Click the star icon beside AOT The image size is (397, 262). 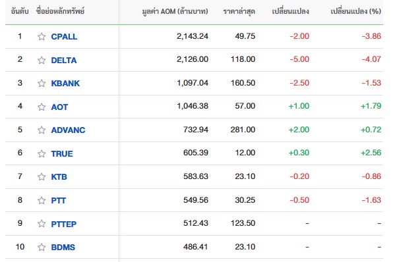click(42, 107)
